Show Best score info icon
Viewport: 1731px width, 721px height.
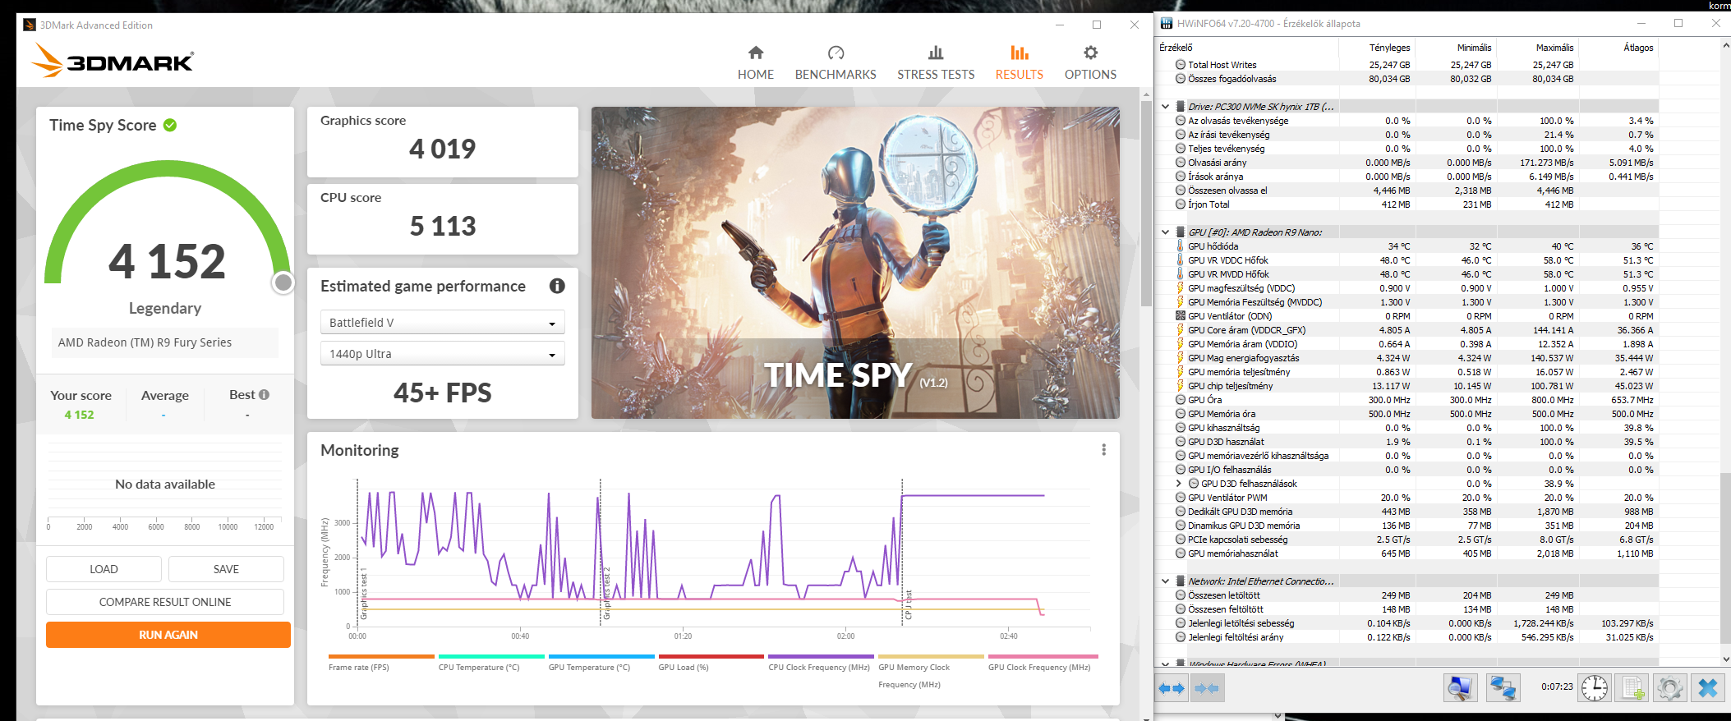click(x=264, y=394)
